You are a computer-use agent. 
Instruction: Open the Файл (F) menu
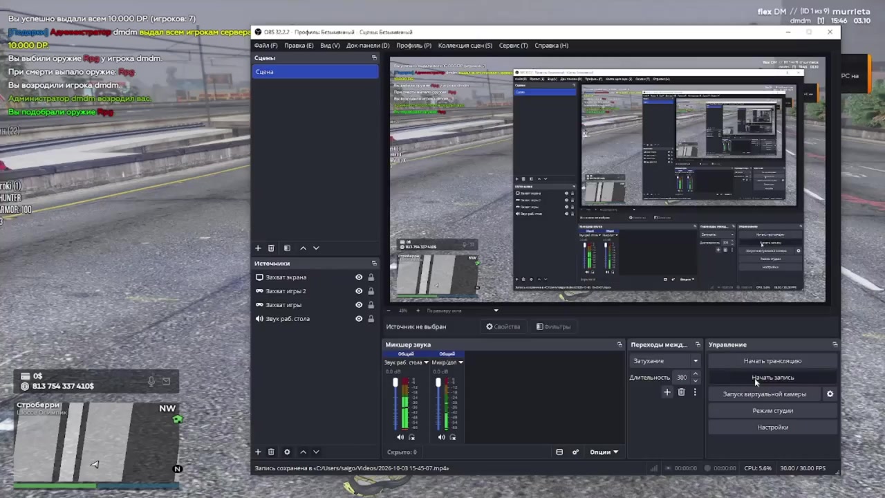click(x=266, y=46)
